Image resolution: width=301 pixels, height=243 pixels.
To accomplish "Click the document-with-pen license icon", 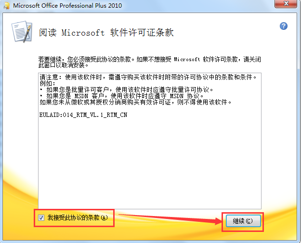I will coord(22,32).
